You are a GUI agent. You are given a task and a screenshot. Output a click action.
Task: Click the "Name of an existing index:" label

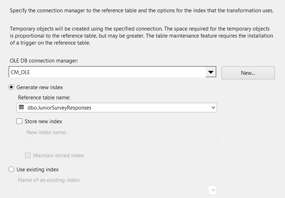49,180
